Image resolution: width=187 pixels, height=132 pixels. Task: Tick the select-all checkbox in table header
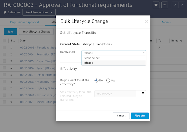[x=4, y=41]
